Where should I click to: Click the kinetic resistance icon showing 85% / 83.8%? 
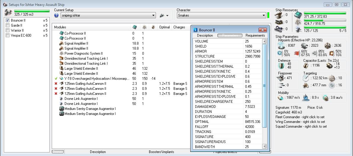pyautogui.click(x=314, y=53)
